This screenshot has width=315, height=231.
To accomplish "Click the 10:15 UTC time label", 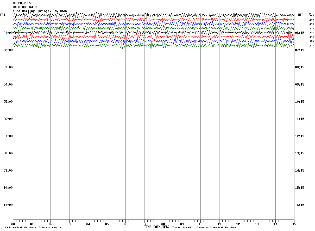I will tap(300, 102).
